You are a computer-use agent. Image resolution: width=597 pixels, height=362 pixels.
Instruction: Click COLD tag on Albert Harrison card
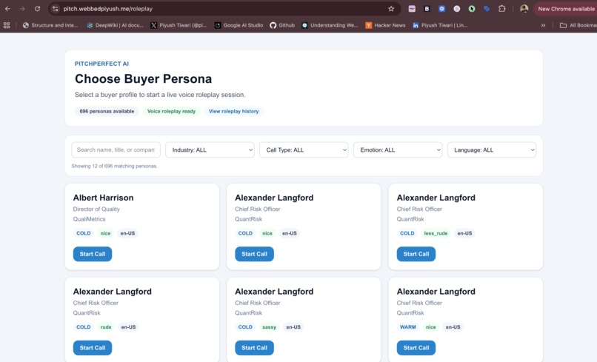pyautogui.click(x=84, y=233)
